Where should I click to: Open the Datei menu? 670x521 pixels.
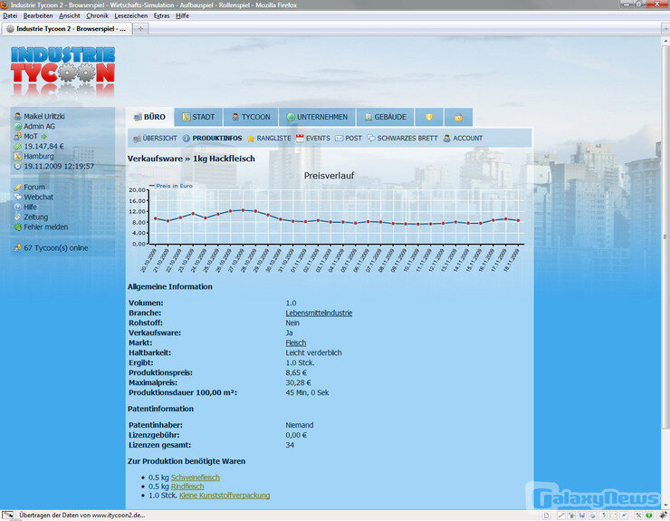pyautogui.click(x=10, y=15)
